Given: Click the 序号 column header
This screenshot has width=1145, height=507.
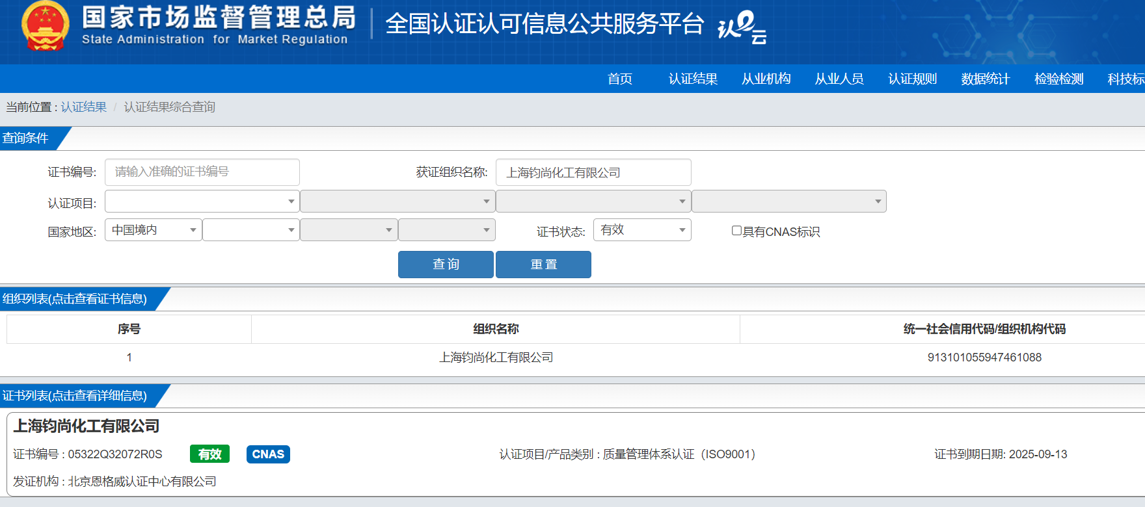Looking at the screenshot, I should (129, 329).
